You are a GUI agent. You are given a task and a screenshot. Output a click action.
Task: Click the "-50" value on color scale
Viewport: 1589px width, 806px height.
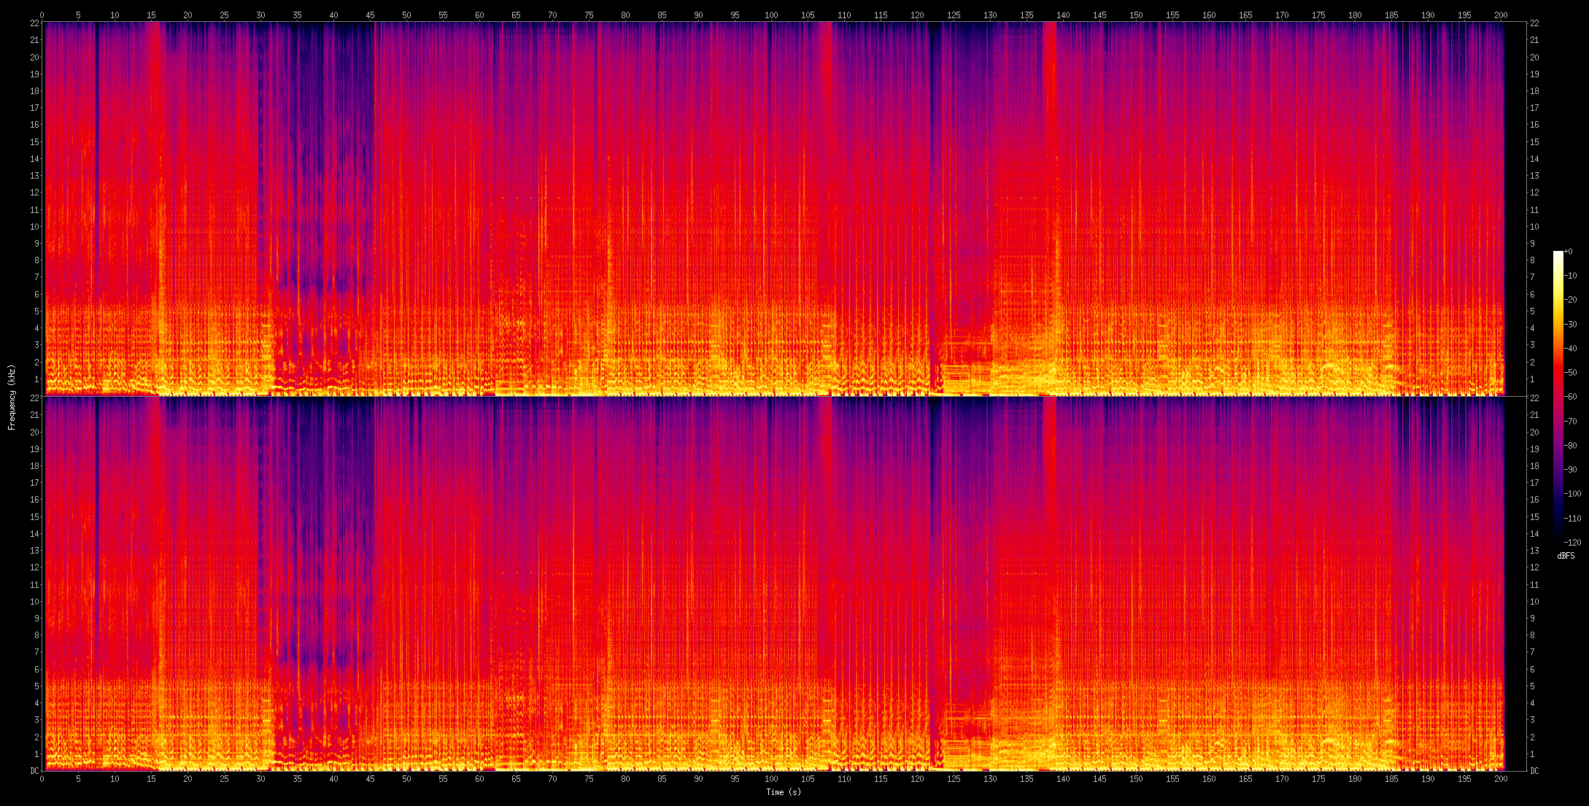click(1570, 373)
